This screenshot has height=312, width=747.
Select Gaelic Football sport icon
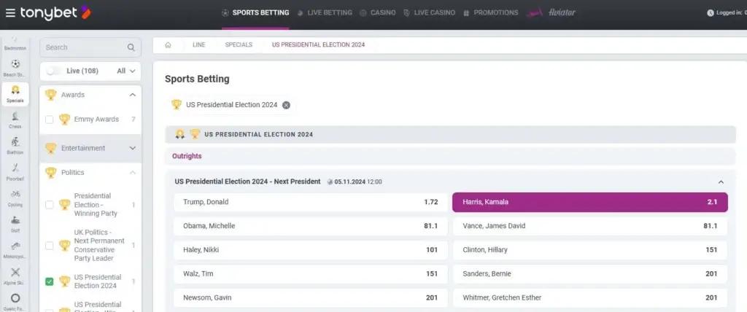15,302
